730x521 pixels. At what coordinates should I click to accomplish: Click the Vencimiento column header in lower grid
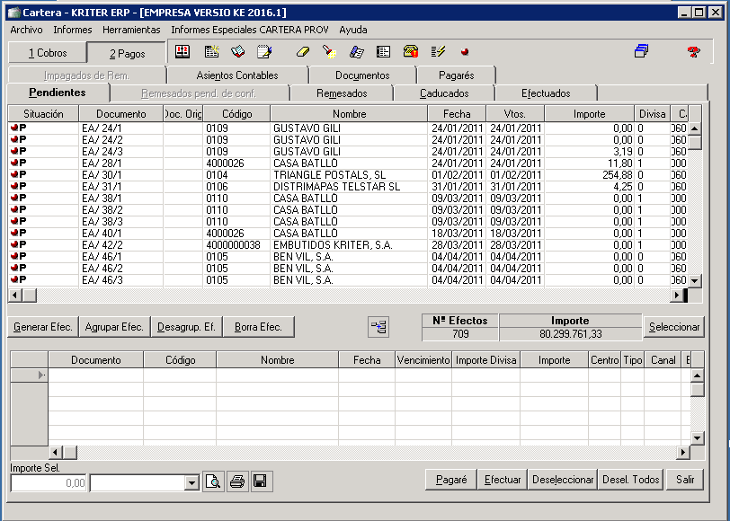[x=423, y=360]
